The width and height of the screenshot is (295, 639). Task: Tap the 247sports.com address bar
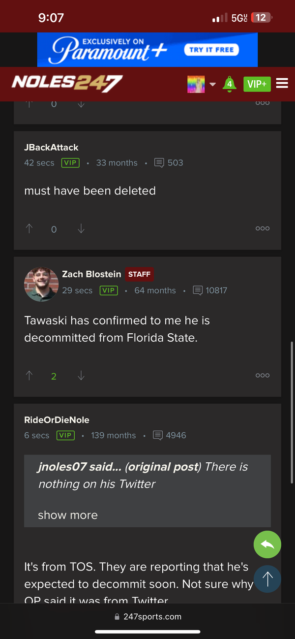coord(147,616)
